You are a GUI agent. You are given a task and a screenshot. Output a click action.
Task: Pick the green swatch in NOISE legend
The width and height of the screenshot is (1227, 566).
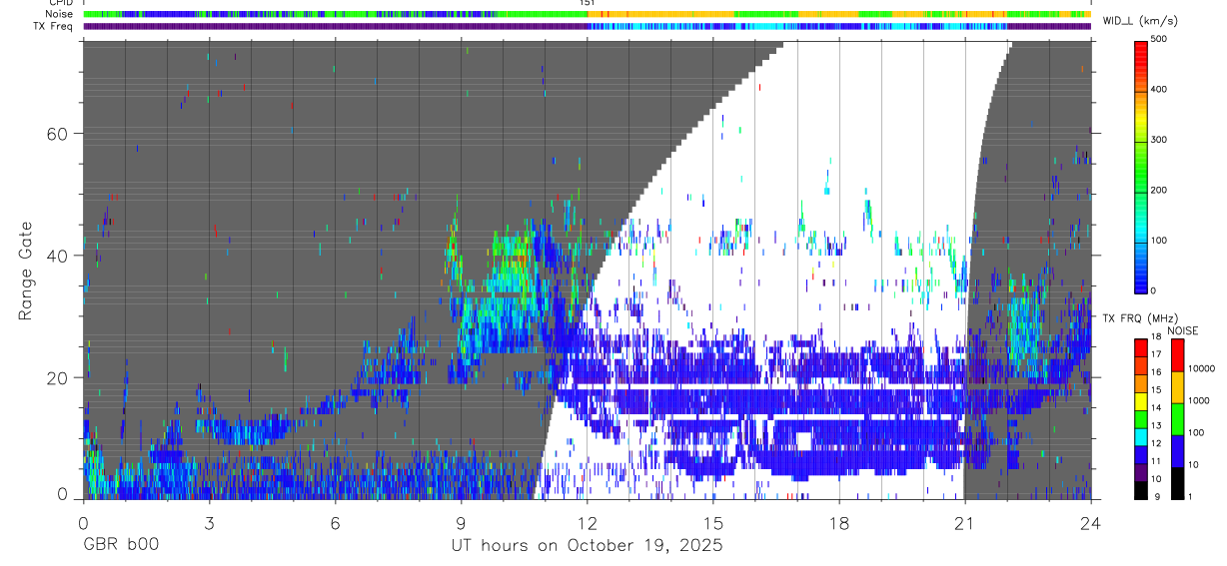[x=1176, y=419]
